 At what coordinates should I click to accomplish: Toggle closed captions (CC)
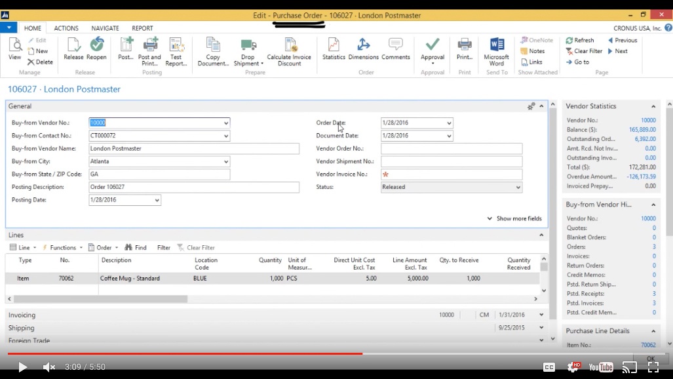549,367
